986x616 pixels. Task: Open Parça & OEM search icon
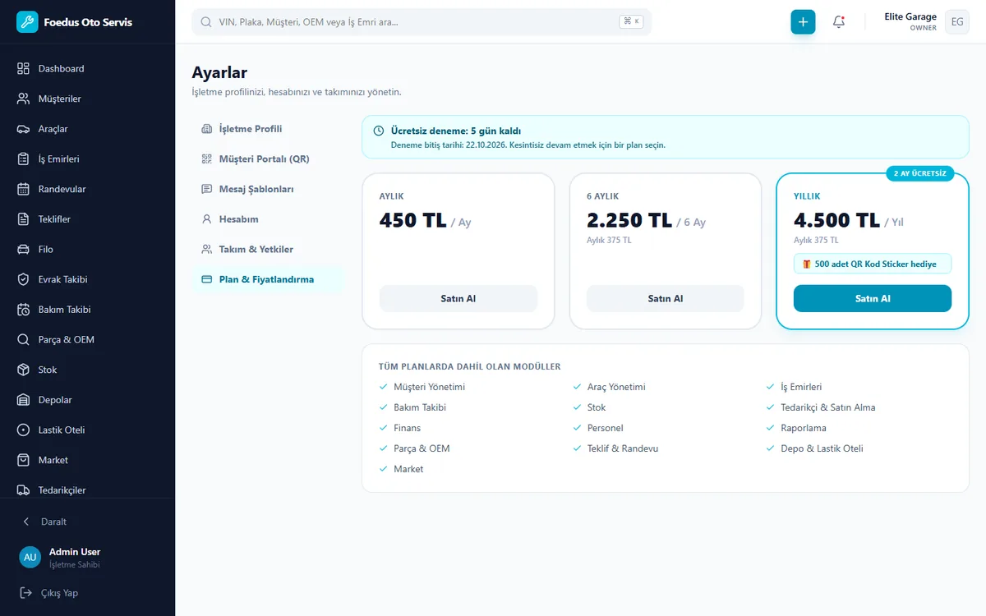click(x=23, y=339)
